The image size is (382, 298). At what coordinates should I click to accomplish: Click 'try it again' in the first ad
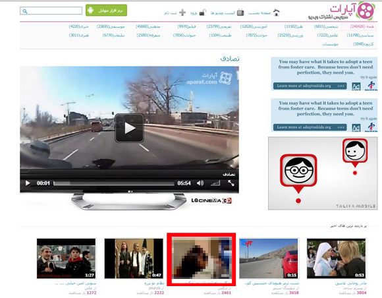pos(369,77)
